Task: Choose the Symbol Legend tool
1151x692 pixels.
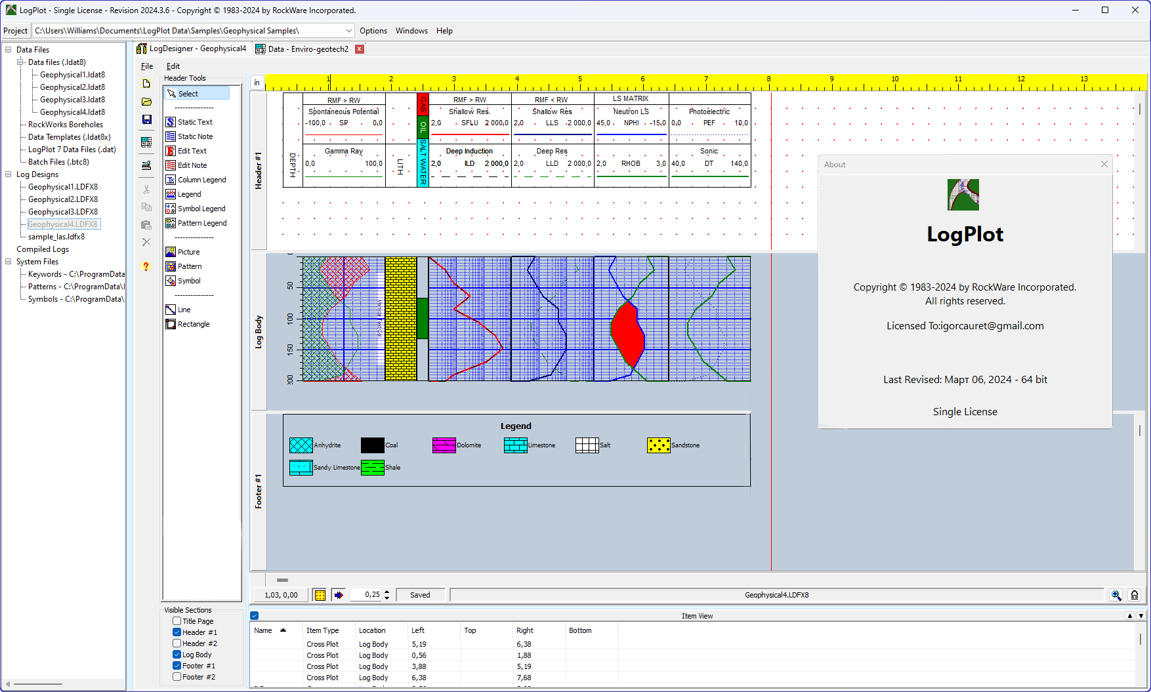Action: 196,209
